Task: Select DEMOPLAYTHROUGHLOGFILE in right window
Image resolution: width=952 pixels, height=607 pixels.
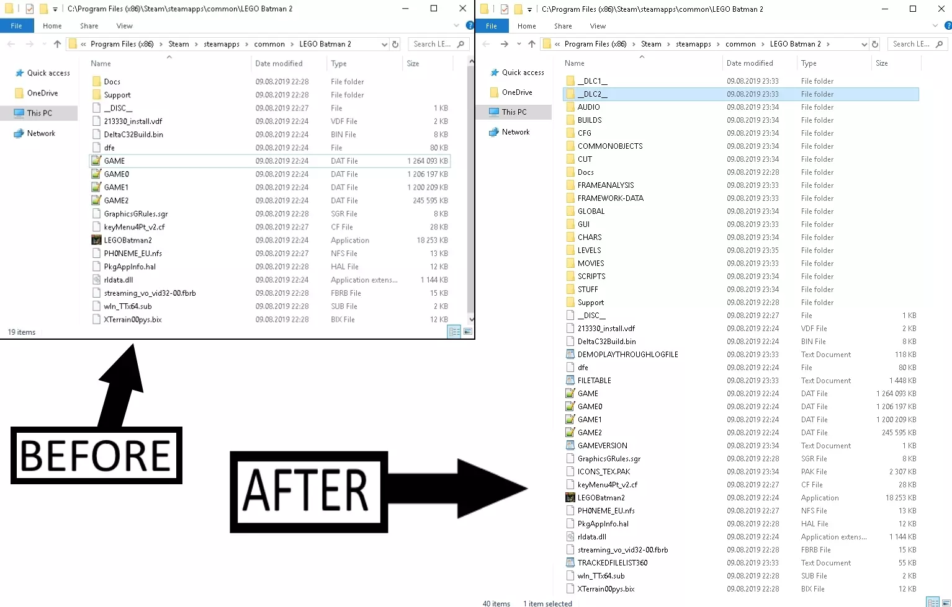Action: click(627, 354)
